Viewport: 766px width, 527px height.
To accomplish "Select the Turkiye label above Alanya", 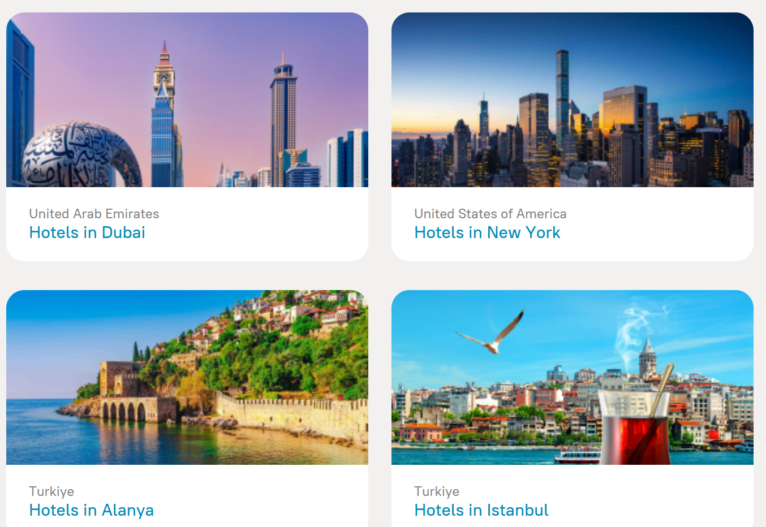I will point(51,491).
